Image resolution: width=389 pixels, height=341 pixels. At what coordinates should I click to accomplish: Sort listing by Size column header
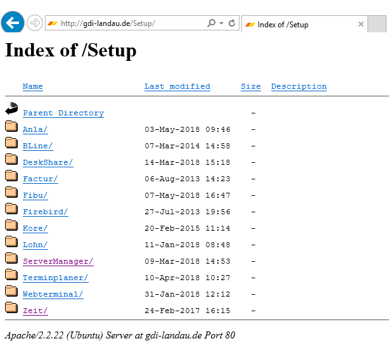click(250, 86)
